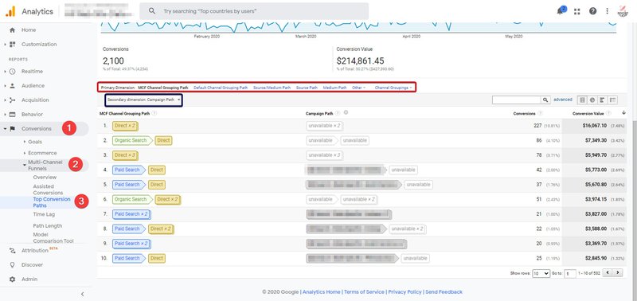Click the advanced filter link
The width and height of the screenshot is (637, 301).
(563, 100)
